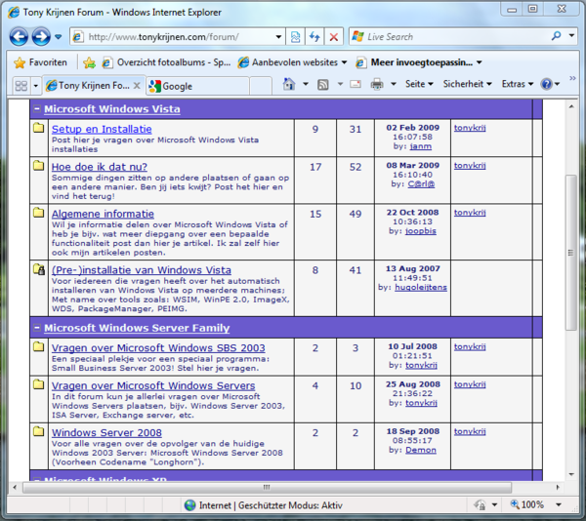This screenshot has width=586, height=521.
Task: Click the Live Search magnifier icon
Action: click(x=556, y=36)
